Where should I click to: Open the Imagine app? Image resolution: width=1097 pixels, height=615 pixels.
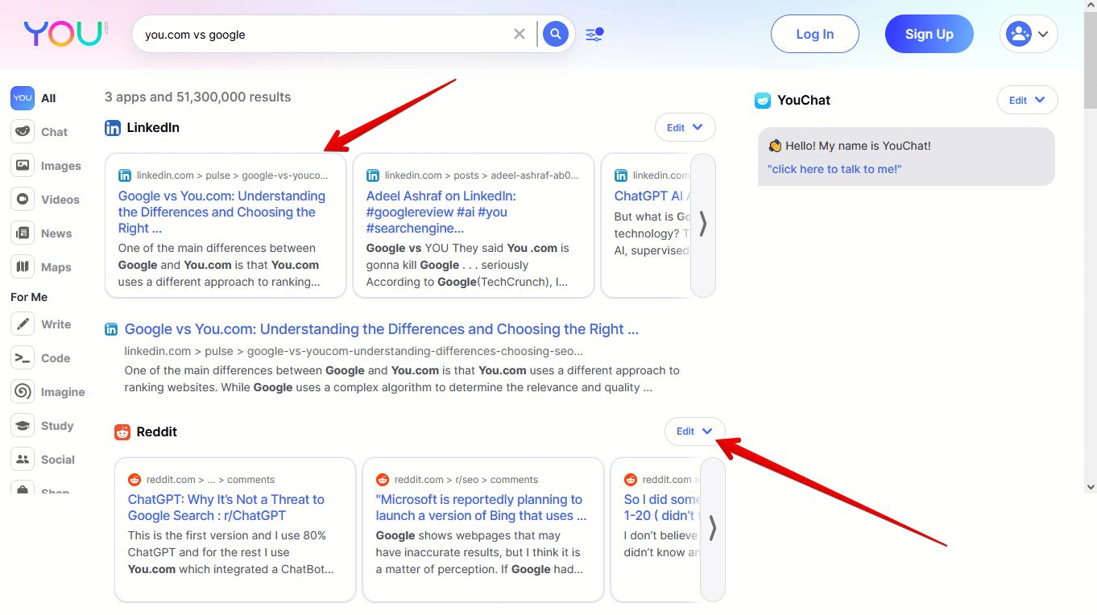click(48, 392)
